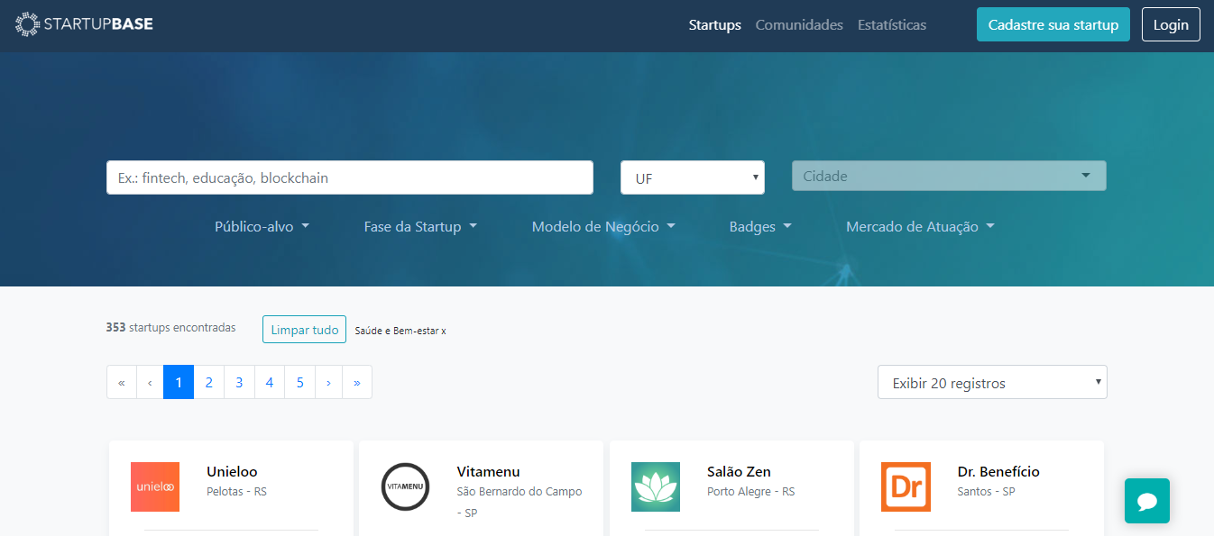Click the Santos - SP location text
The image size is (1214, 536).
click(987, 492)
